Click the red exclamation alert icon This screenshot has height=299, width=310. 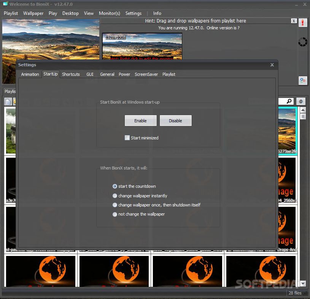[x=303, y=22]
